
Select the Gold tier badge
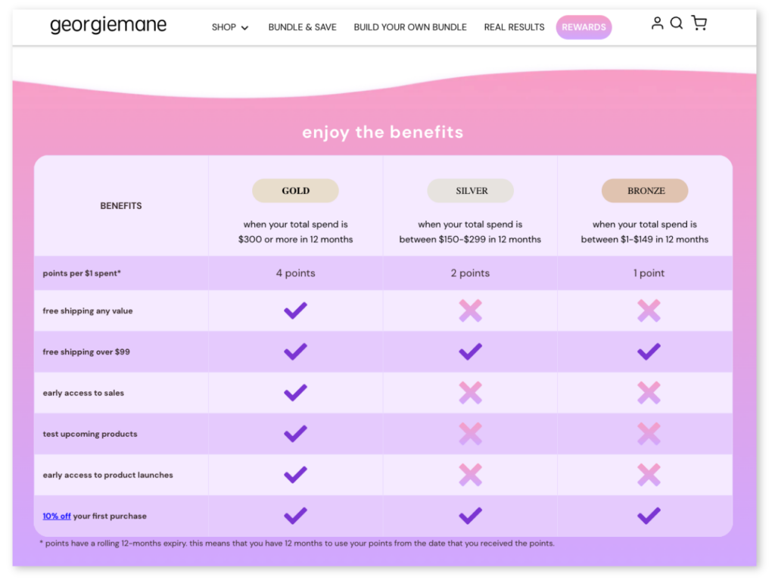(295, 191)
